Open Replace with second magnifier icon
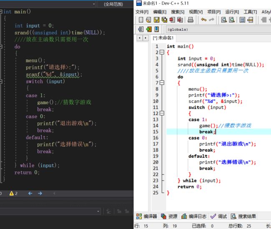 click(232, 20)
